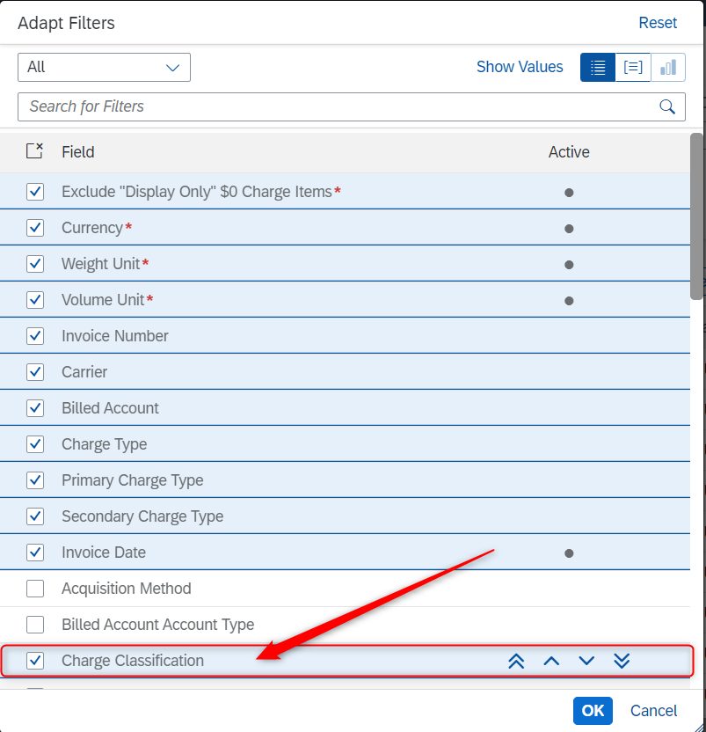Image resolution: width=706 pixels, height=732 pixels.
Task: Enable the Acquisition Method checkbox
Action: point(35,588)
